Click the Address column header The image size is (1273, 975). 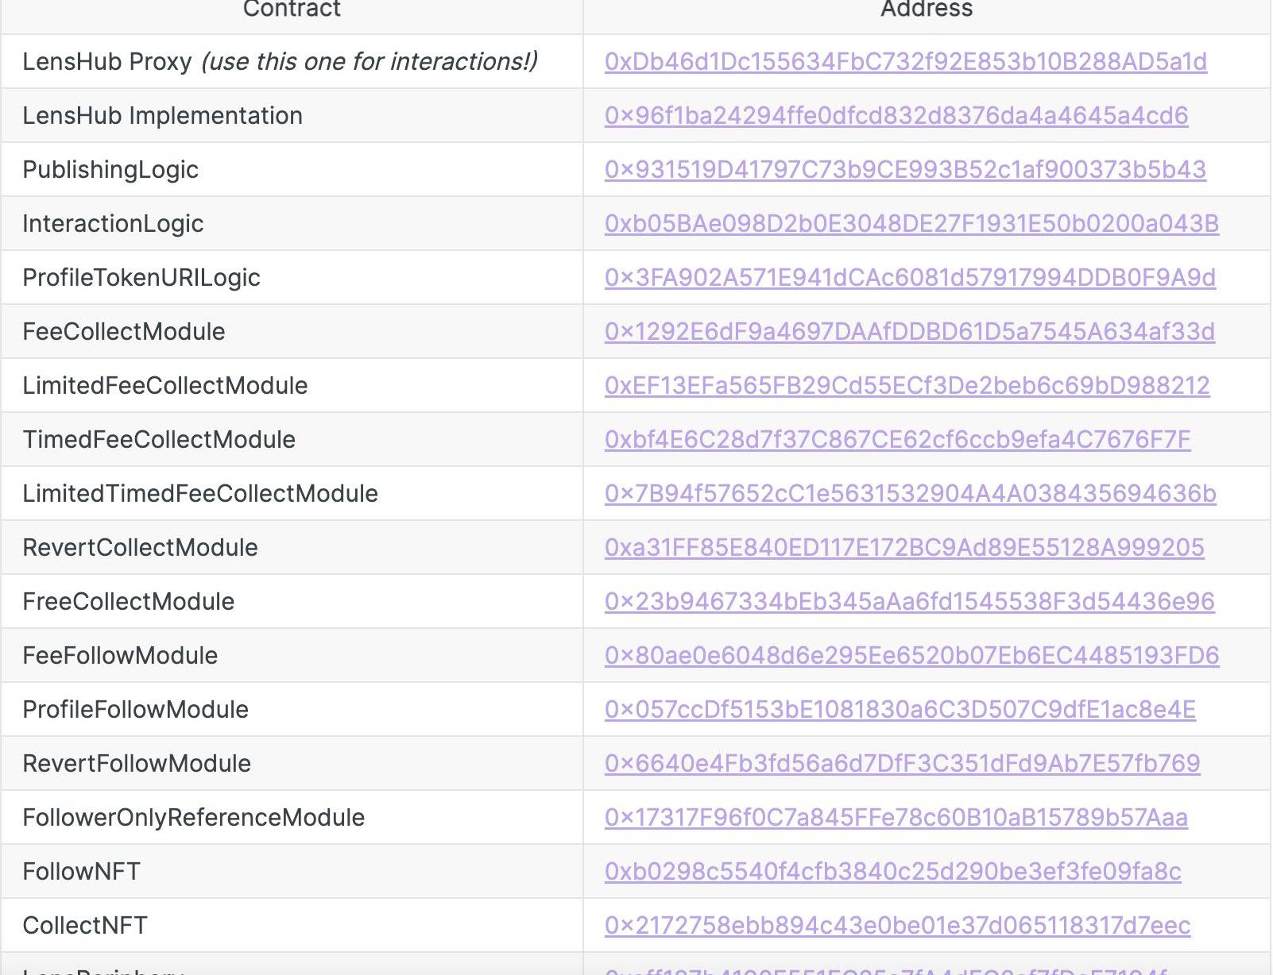pos(927,10)
